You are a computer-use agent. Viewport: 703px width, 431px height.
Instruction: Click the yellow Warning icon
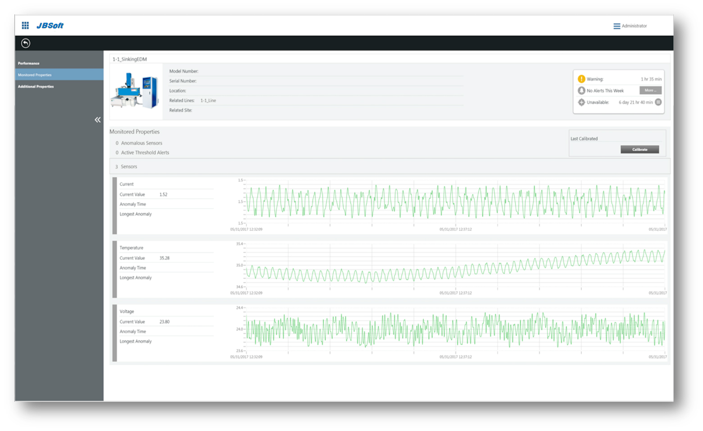click(x=581, y=79)
